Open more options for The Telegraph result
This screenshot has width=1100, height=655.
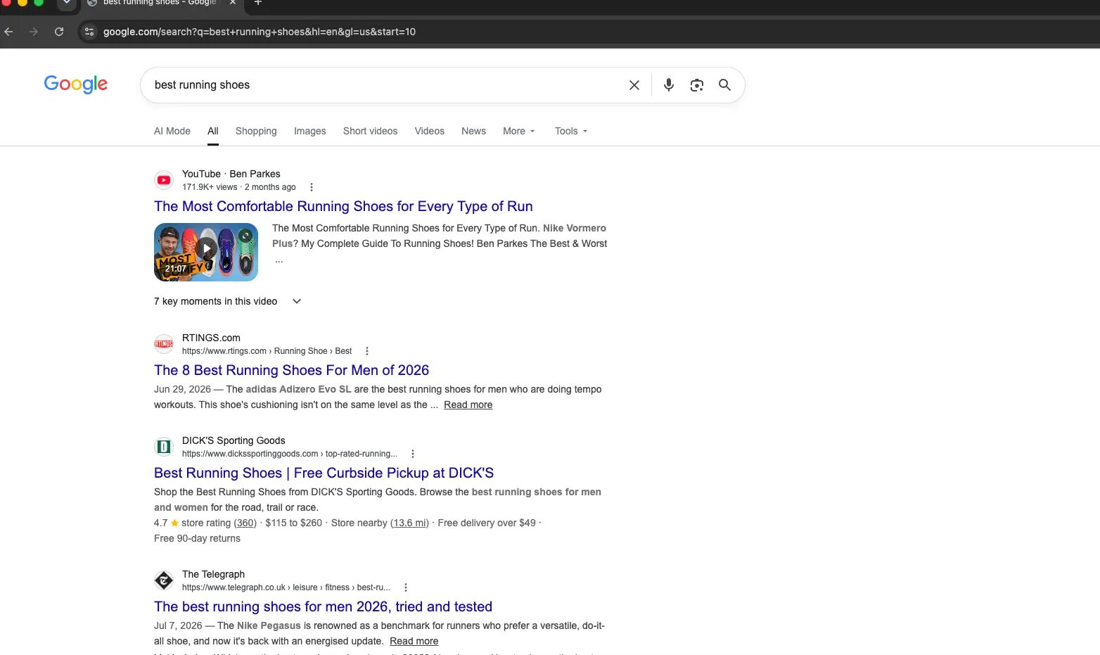tap(406, 587)
